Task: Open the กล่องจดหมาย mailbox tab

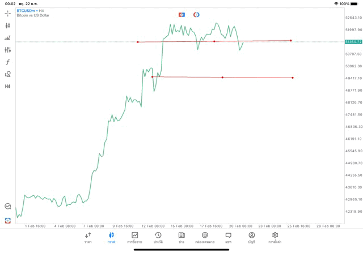Action: click(x=205, y=237)
